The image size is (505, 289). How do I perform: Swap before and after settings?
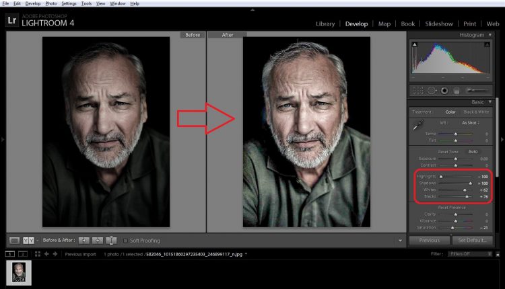[112, 240]
